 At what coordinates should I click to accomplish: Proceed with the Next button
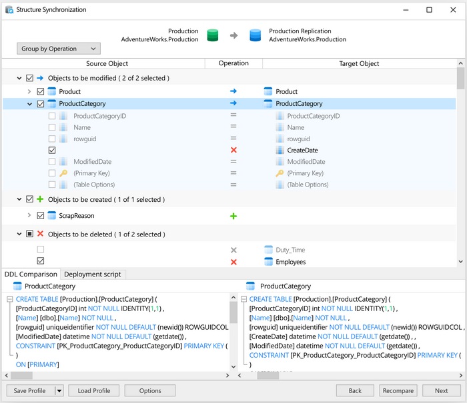pos(442,390)
